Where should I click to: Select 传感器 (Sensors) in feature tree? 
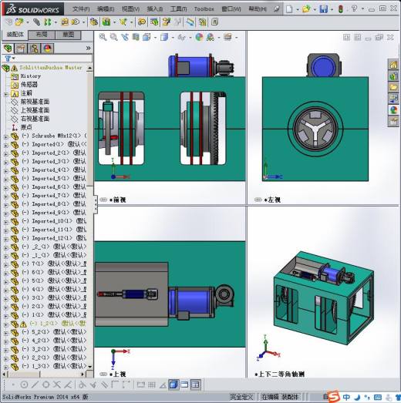(29, 85)
